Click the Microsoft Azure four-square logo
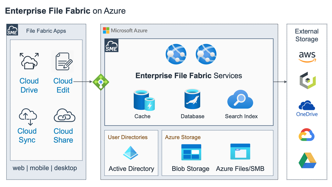 point(106,30)
